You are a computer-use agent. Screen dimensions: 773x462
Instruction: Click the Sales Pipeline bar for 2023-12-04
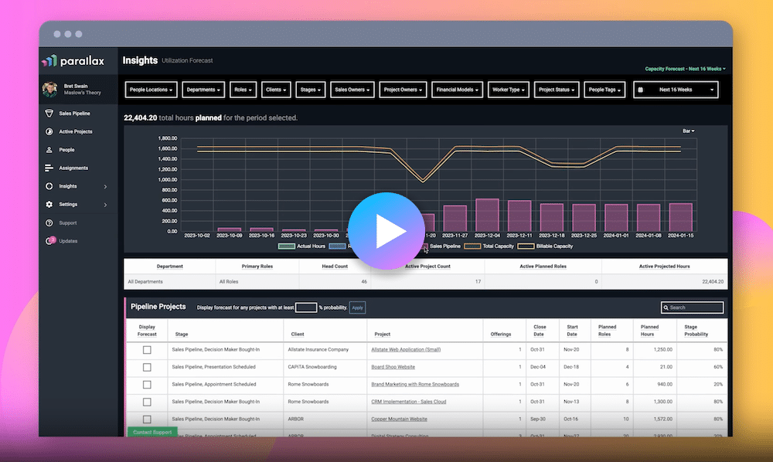pyautogui.click(x=487, y=215)
